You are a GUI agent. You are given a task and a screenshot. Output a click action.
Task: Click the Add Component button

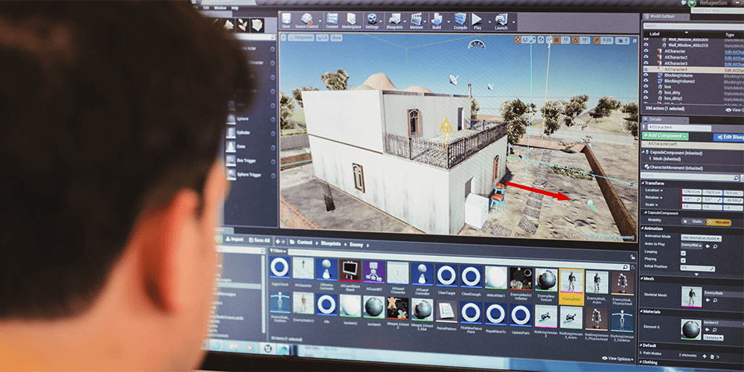pos(664,136)
